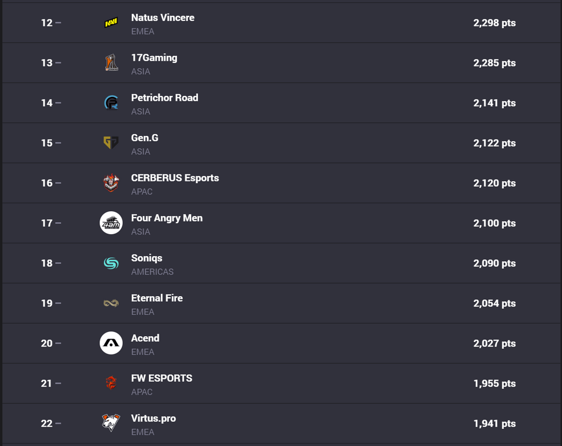Open the Natus Vincere team name link
562x446 pixels.
coord(162,18)
